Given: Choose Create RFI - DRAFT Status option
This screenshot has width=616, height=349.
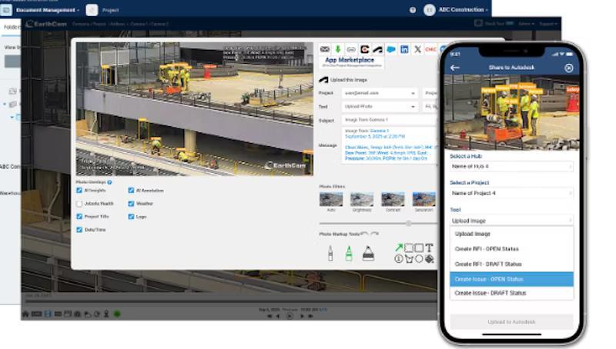Looking at the screenshot, I should (511, 264).
